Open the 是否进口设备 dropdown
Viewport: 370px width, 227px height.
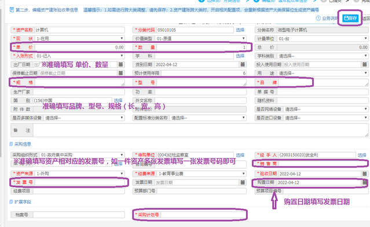point(325,118)
